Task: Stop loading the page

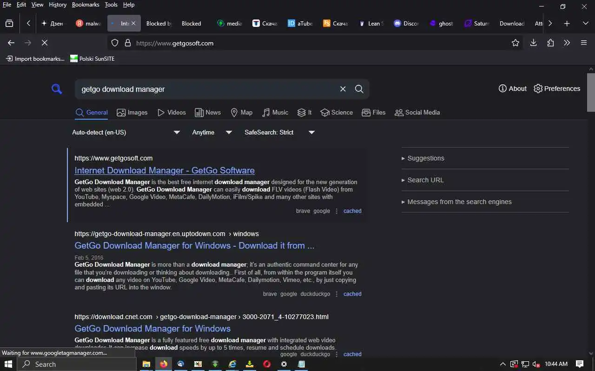Action: click(45, 43)
